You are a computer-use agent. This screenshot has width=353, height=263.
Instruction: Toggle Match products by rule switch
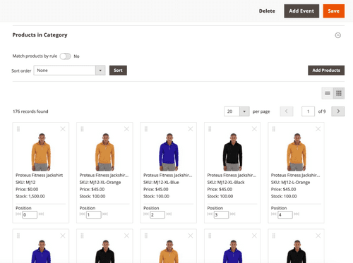pos(65,56)
